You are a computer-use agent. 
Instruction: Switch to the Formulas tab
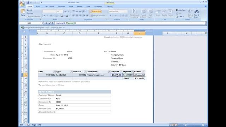pyautogui.click(x=61, y=6)
